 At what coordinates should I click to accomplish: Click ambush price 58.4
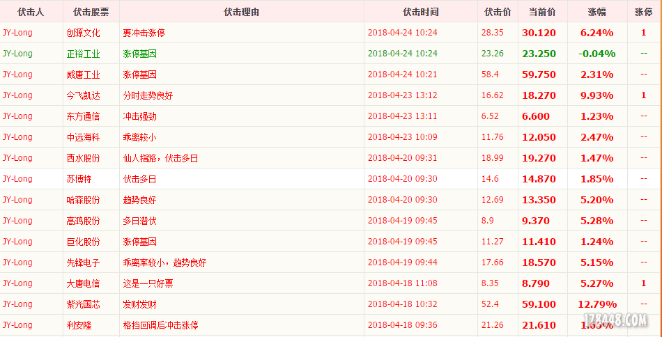coord(490,75)
